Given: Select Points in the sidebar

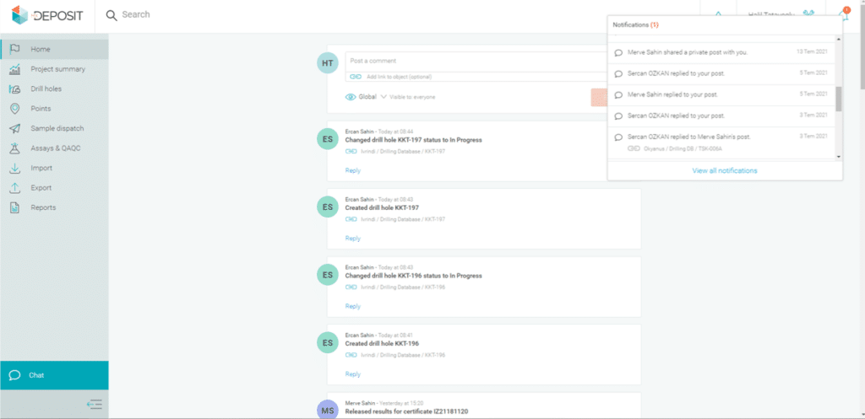Looking at the screenshot, I should [41, 109].
